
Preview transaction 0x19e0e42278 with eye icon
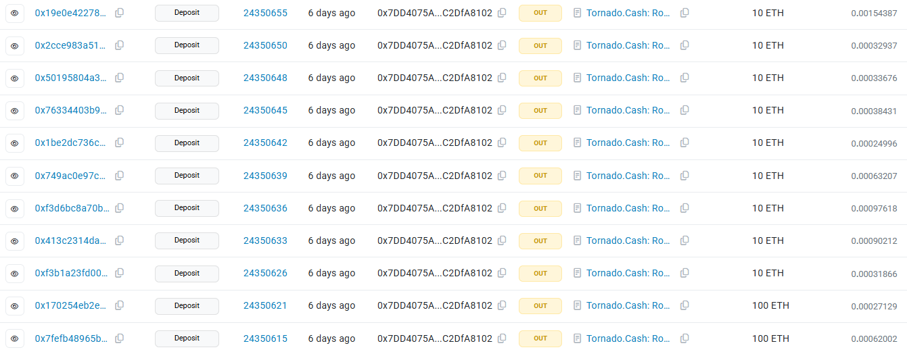click(14, 13)
